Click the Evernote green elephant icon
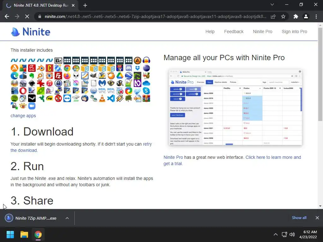The image size is (323, 242). (x=32, y=76)
